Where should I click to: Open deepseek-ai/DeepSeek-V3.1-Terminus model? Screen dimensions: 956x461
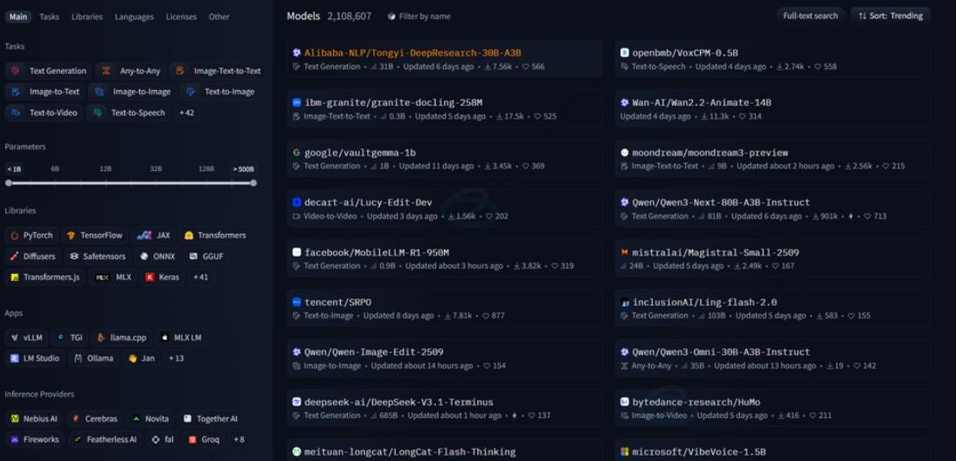pos(445,408)
